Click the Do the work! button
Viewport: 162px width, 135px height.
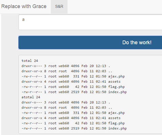(x=90, y=43)
